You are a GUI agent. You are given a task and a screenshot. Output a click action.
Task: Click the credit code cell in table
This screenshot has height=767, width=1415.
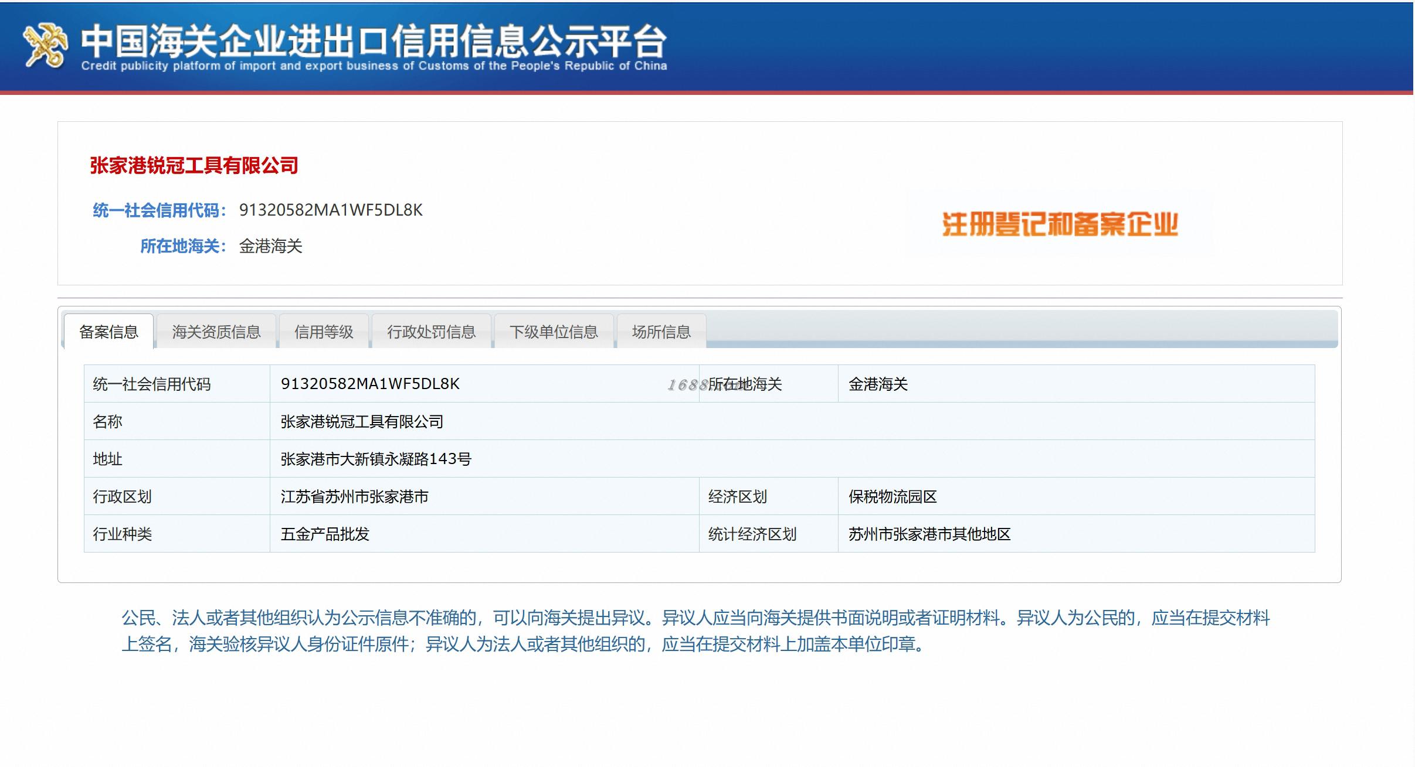[x=370, y=384]
